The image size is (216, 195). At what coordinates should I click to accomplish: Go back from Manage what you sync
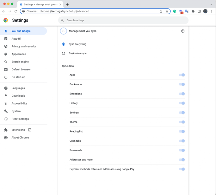point(64,31)
